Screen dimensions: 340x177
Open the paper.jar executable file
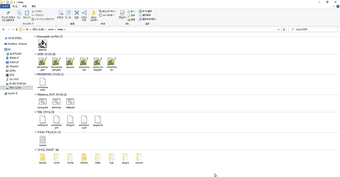42,44
